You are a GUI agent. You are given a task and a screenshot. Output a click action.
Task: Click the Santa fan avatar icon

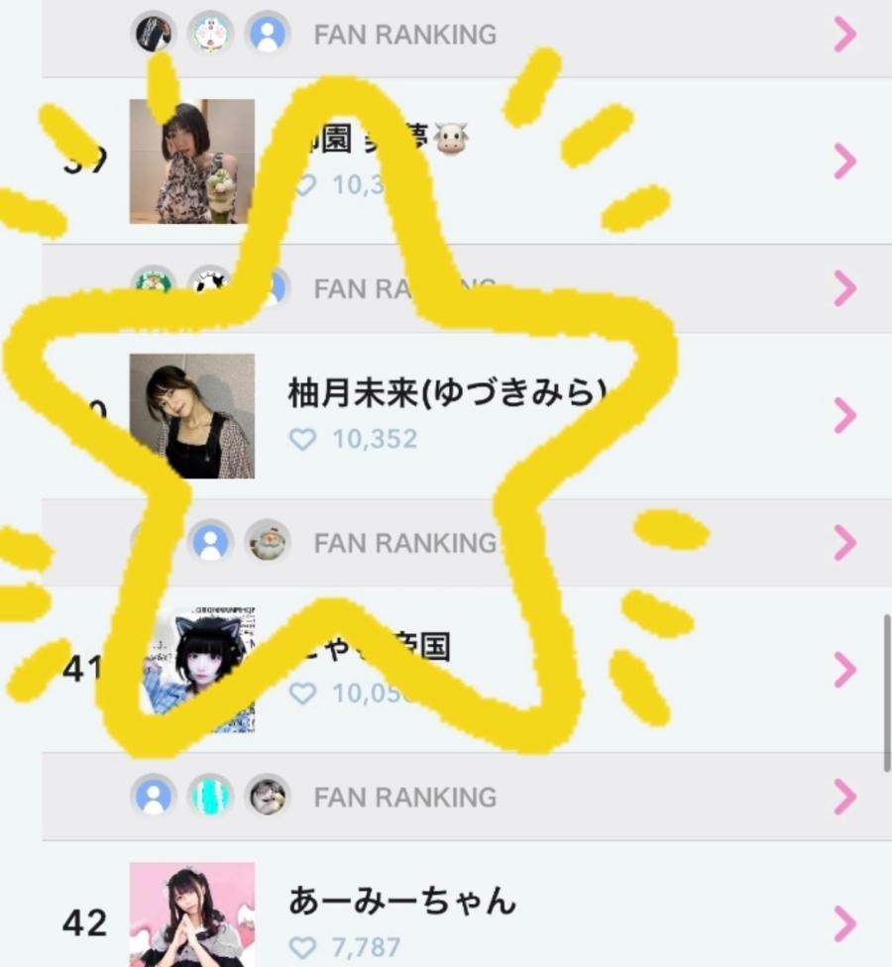click(x=268, y=542)
